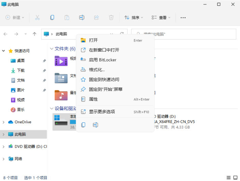Expand the OneDrive tree node
Screen dimensions: 240x181
(3, 122)
